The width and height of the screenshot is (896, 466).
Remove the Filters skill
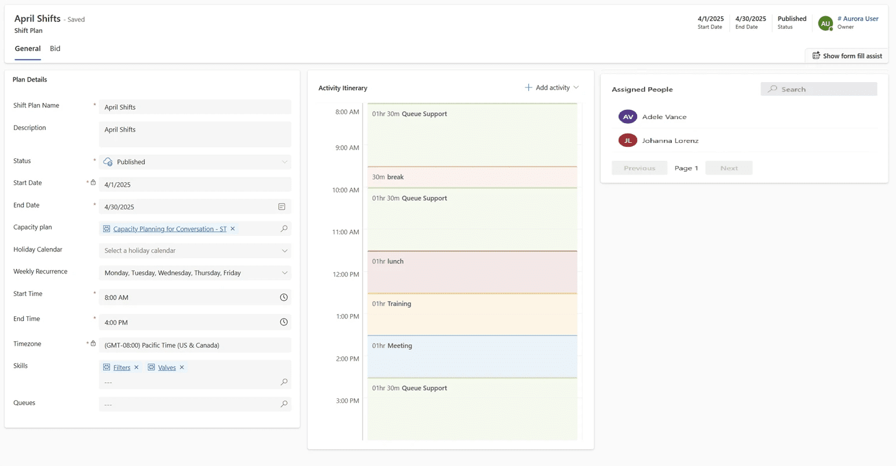click(137, 367)
